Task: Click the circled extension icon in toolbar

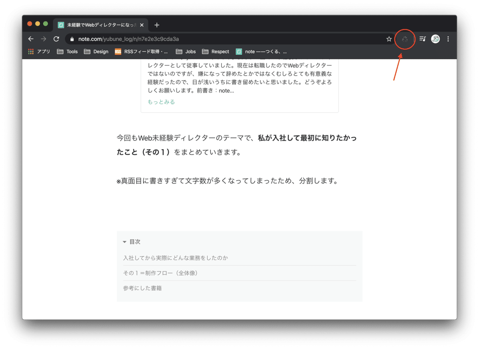Action: point(405,39)
